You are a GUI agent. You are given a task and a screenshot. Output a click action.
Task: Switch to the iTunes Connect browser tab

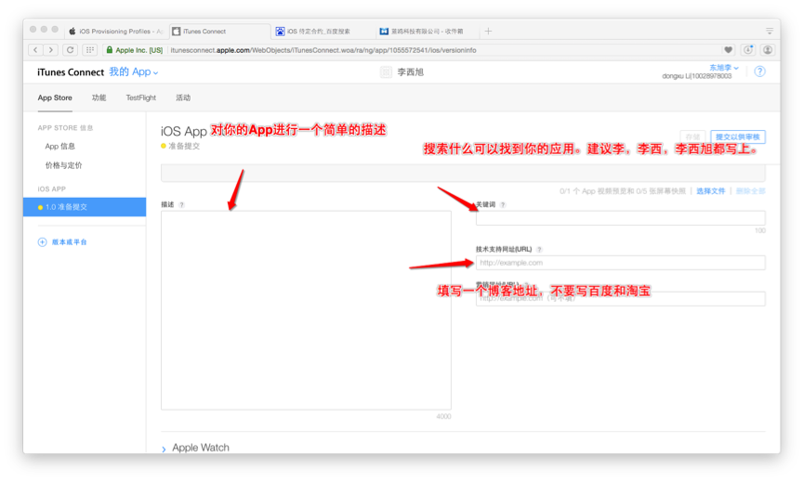pyautogui.click(x=219, y=32)
